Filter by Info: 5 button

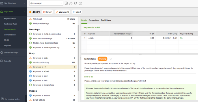(x=77, y=12)
